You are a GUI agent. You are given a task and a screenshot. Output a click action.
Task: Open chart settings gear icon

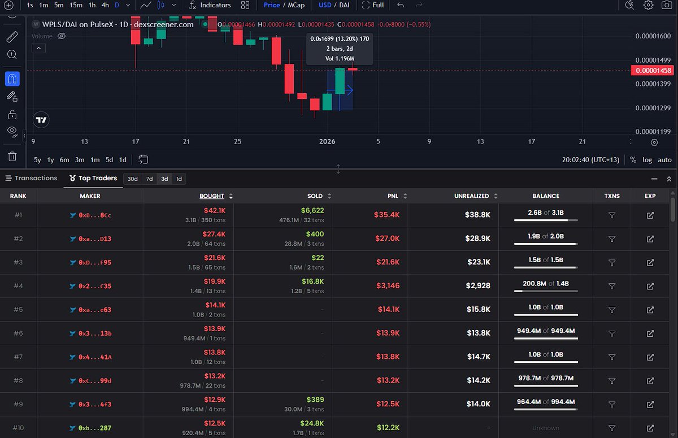tap(649, 5)
